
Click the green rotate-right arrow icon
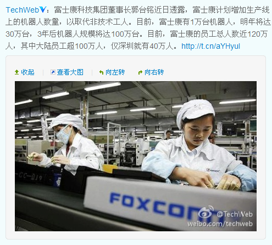coord(140,72)
